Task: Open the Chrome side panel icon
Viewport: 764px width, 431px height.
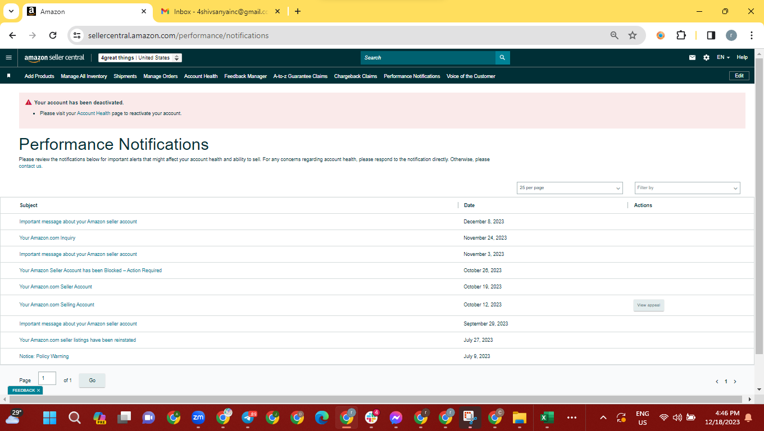Action: [711, 35]
